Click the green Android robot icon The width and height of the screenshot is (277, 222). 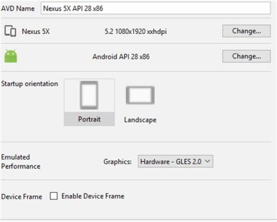[x=11, y=56]
